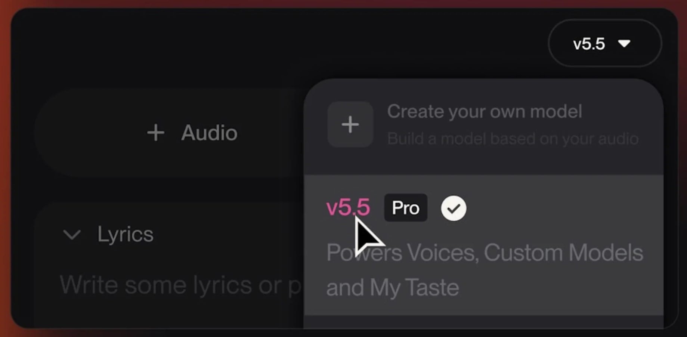Click the white checkmark circle next to Pro

point(454,208)
